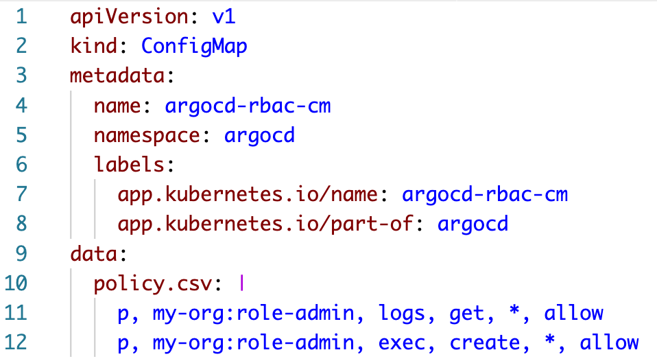Click the word exec in policy
The image size is (657, 361).
pos(401,342)
